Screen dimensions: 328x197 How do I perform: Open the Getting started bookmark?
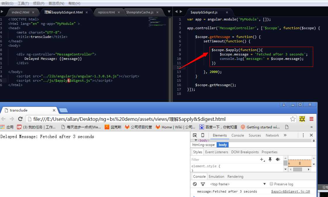pyautogui.click(x=260, y=127)
